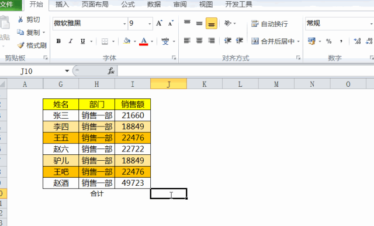374x226 pixels.
Task: Click the phonetic guide 文 icon
Action: [165, 41]
